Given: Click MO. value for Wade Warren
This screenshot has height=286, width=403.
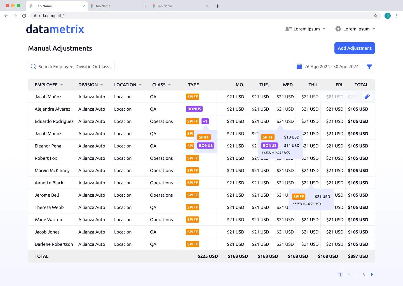Looking at the screenshot, I should [x=235, y=220].
